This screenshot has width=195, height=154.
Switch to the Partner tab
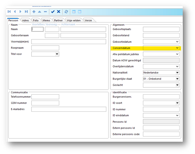pyautogui.click(x=58, y=20)
